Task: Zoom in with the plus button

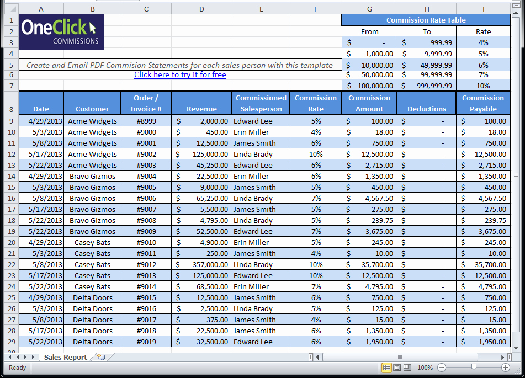Action: 505,368
